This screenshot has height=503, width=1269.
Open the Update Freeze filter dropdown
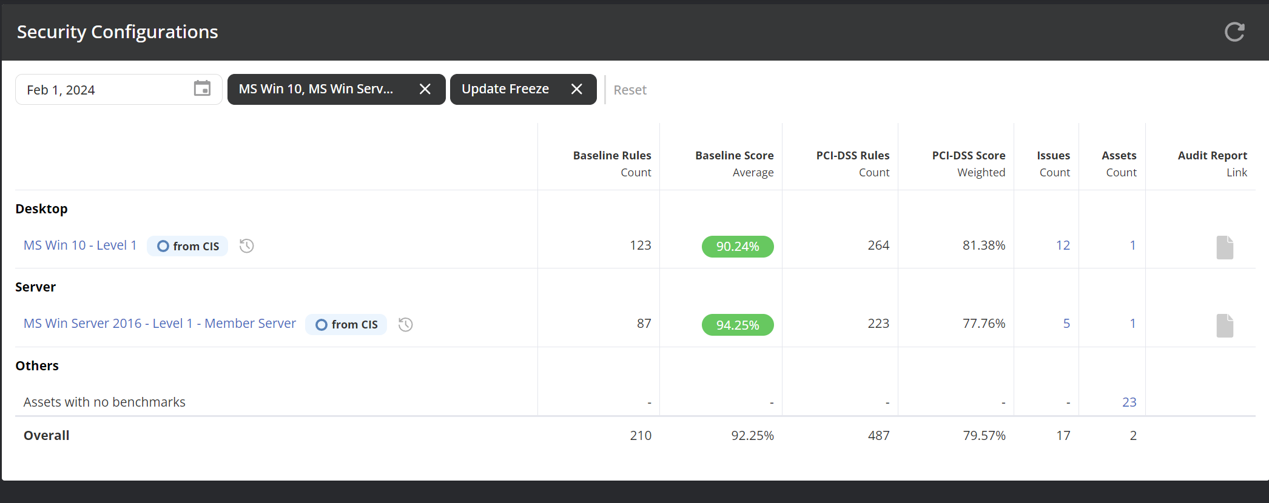[x=505, y=90]
